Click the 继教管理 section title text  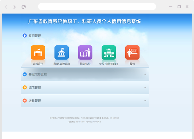(34, 101)
